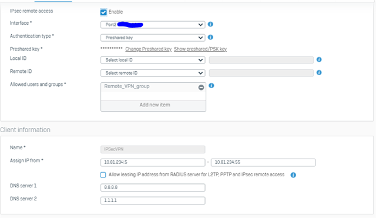The height and width of the screenshot is (218, 376).
Task: Disable IPsec remote access Enable checkbox
Action: point(103,12)
